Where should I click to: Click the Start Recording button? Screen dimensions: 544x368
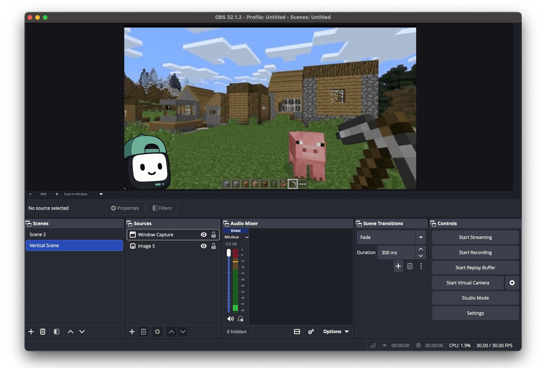click(475, 253)
